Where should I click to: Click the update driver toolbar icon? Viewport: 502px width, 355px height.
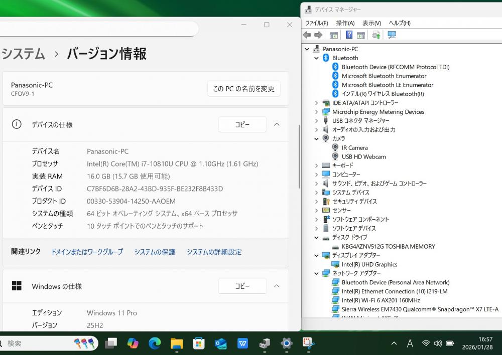(376, 35)
